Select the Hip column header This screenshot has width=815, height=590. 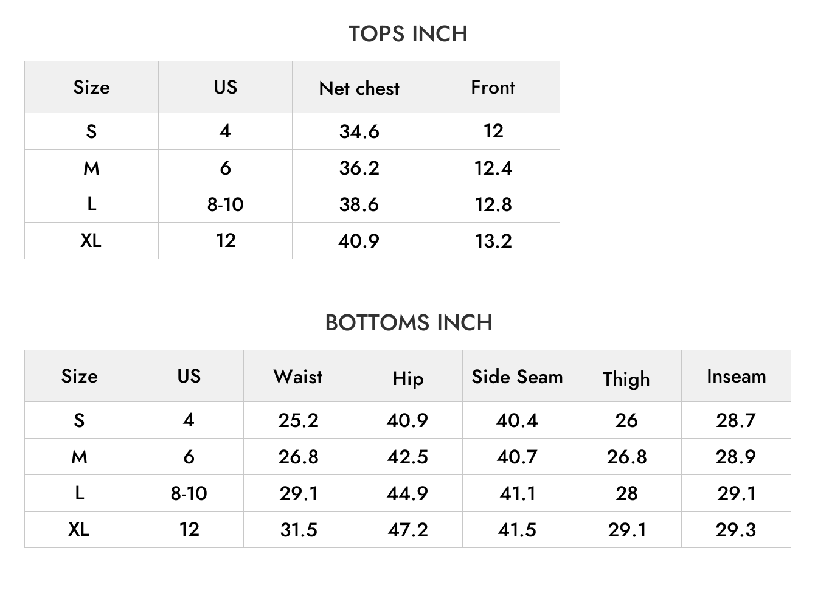click(407, 378)
